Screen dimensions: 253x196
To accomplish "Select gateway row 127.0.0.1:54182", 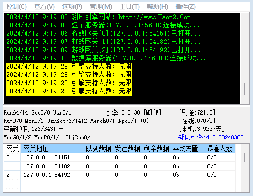I will 120,166.
